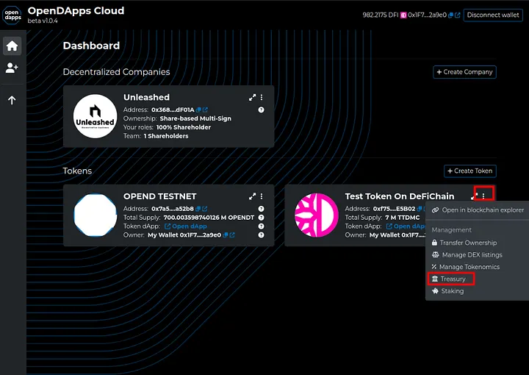Copy the OPEND owner wallet address
The image size is (529, 375).
226,235
